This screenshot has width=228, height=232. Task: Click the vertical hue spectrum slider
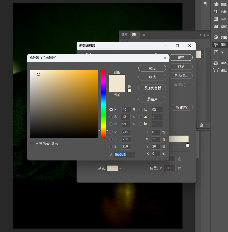pos(103,104)
